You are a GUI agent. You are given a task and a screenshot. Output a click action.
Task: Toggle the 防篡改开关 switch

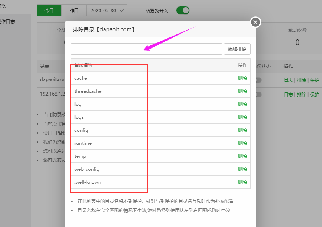pos(183,10)
